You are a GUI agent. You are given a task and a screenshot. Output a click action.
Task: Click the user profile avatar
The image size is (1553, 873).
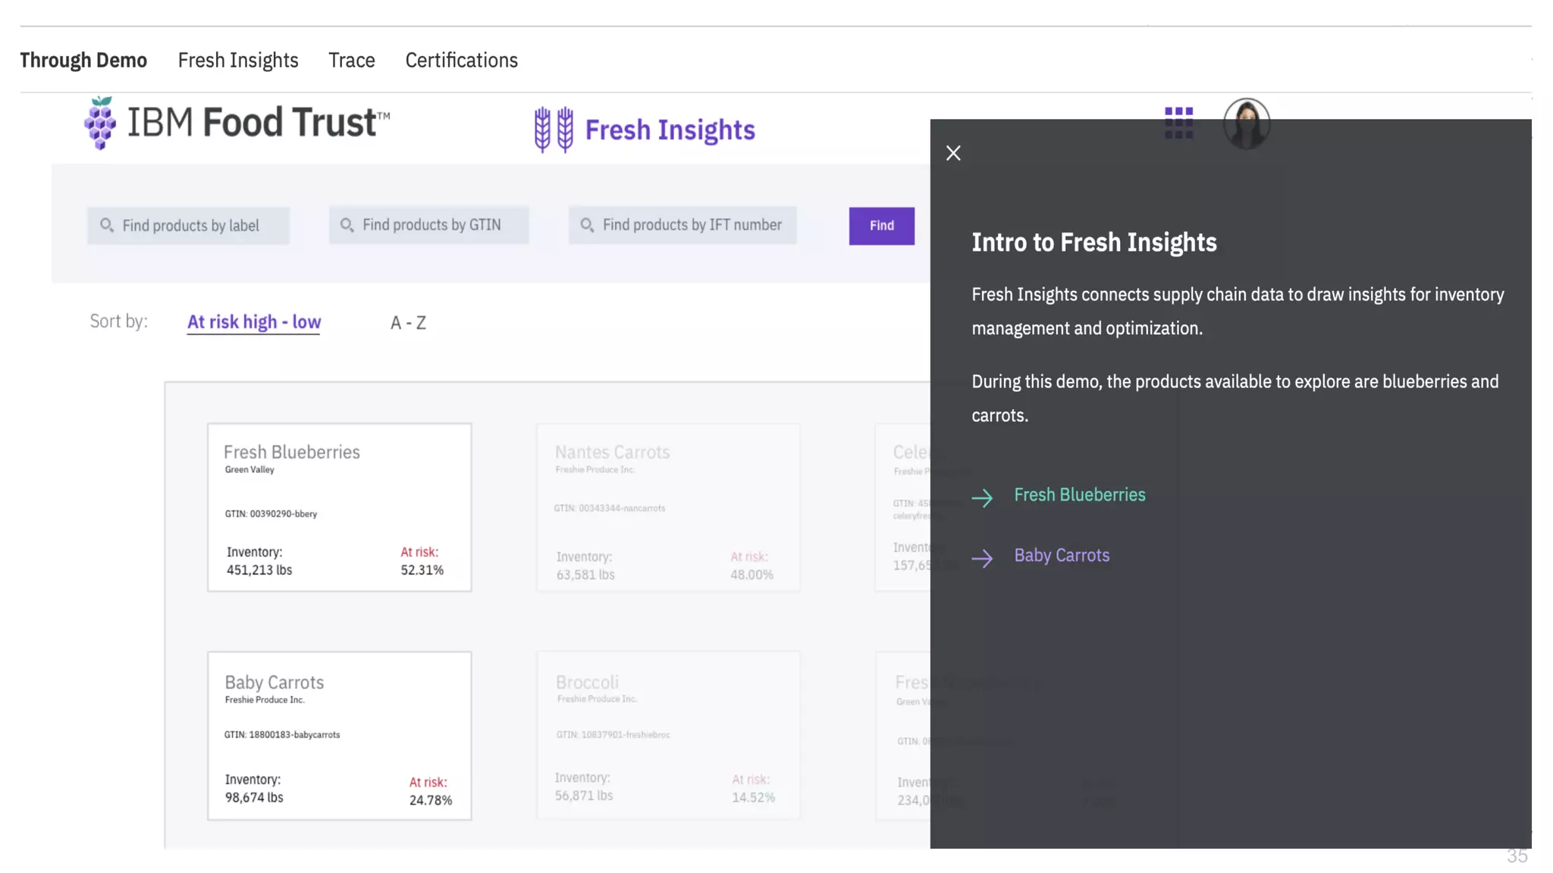pyautogui.click(x=1246, y=124)
